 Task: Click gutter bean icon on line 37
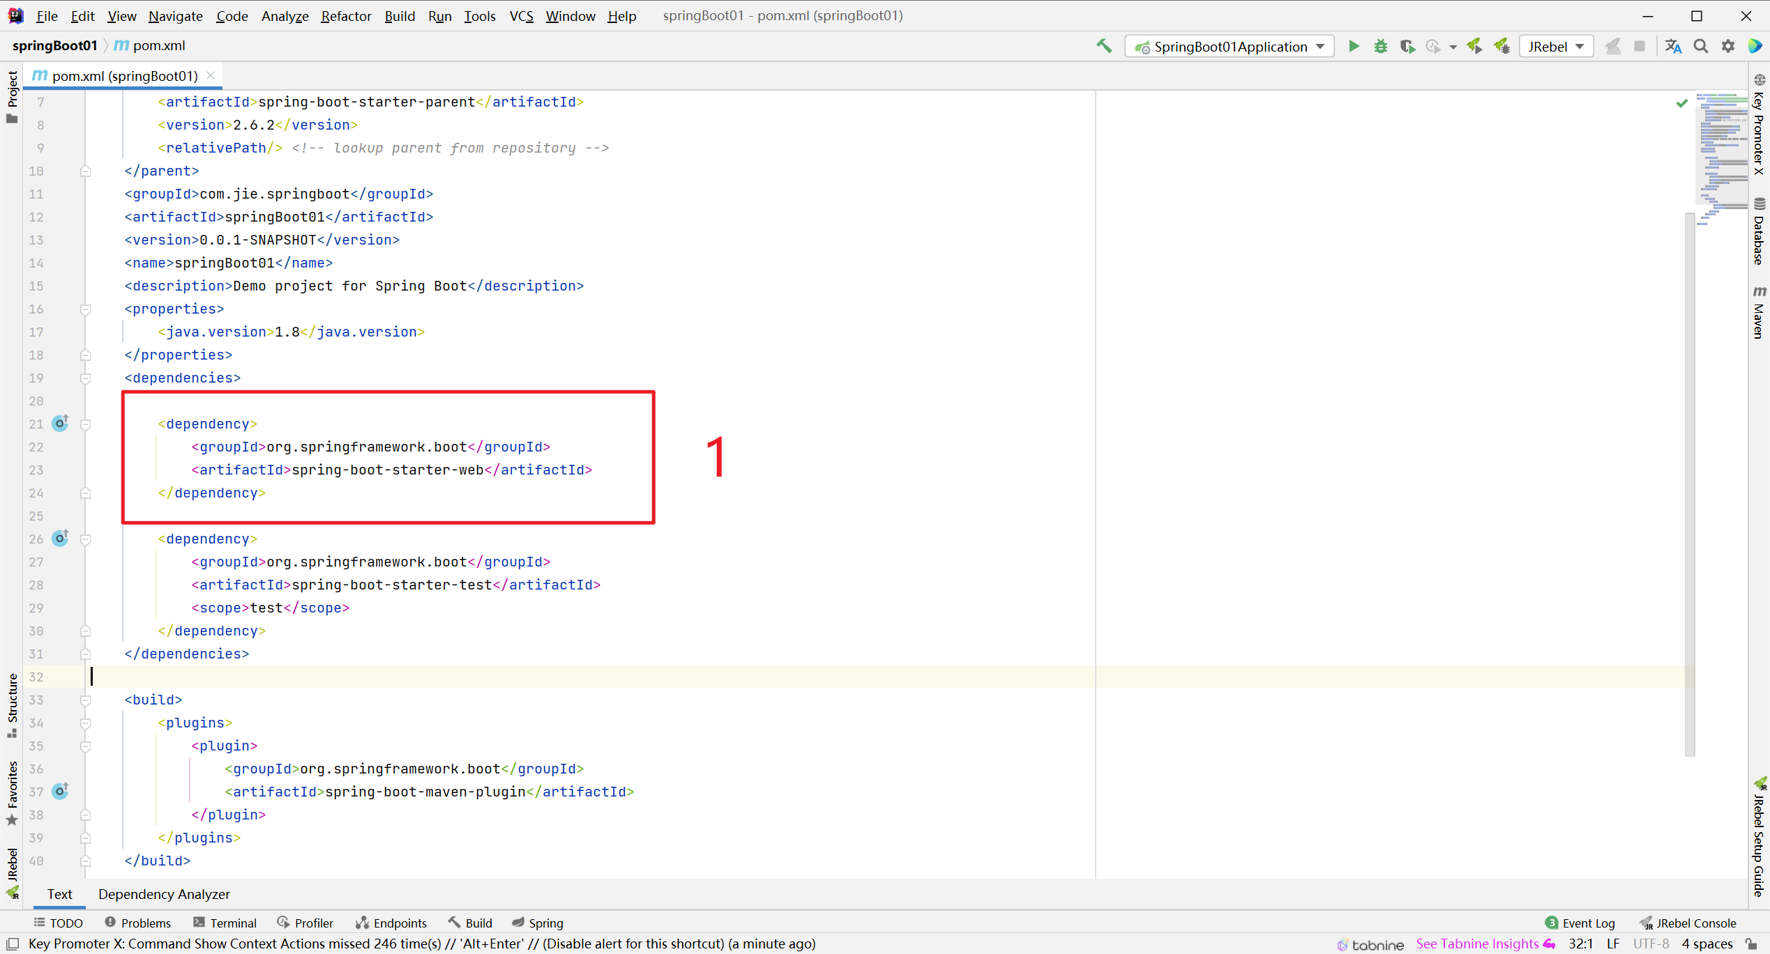(61, 792)
